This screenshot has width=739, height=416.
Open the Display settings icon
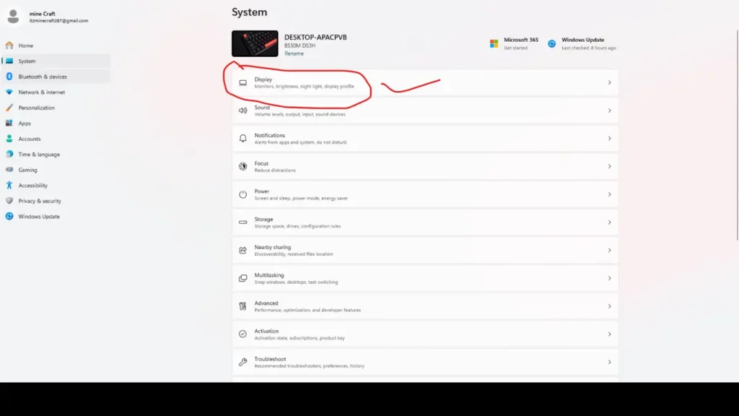tap(243, 82)
